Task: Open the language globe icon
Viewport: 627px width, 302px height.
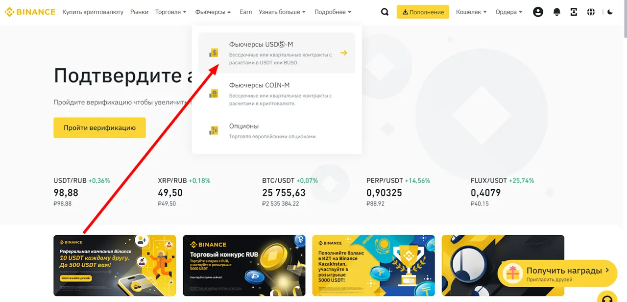Action: (x=591, y=12)
